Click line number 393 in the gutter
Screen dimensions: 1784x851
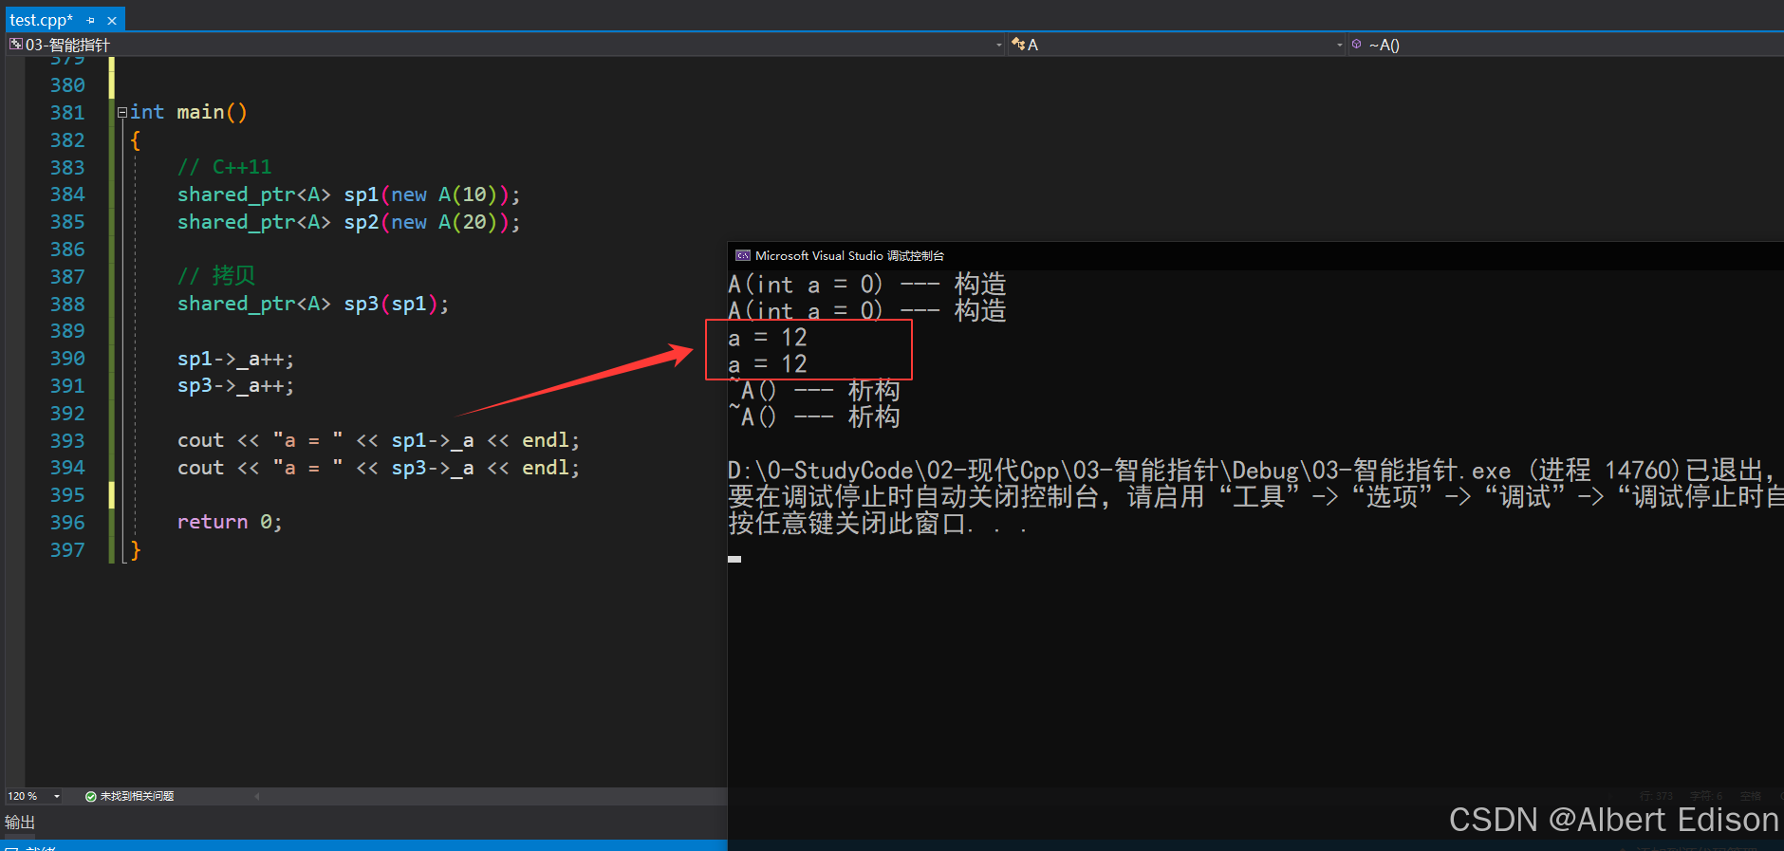tap(67, 441)
